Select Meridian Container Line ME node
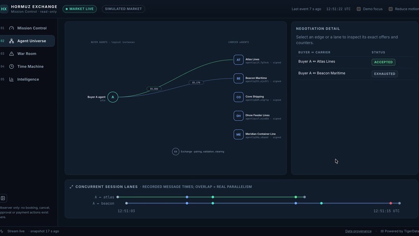The width and height of the screenshot is (419, 236). point(239,134)
